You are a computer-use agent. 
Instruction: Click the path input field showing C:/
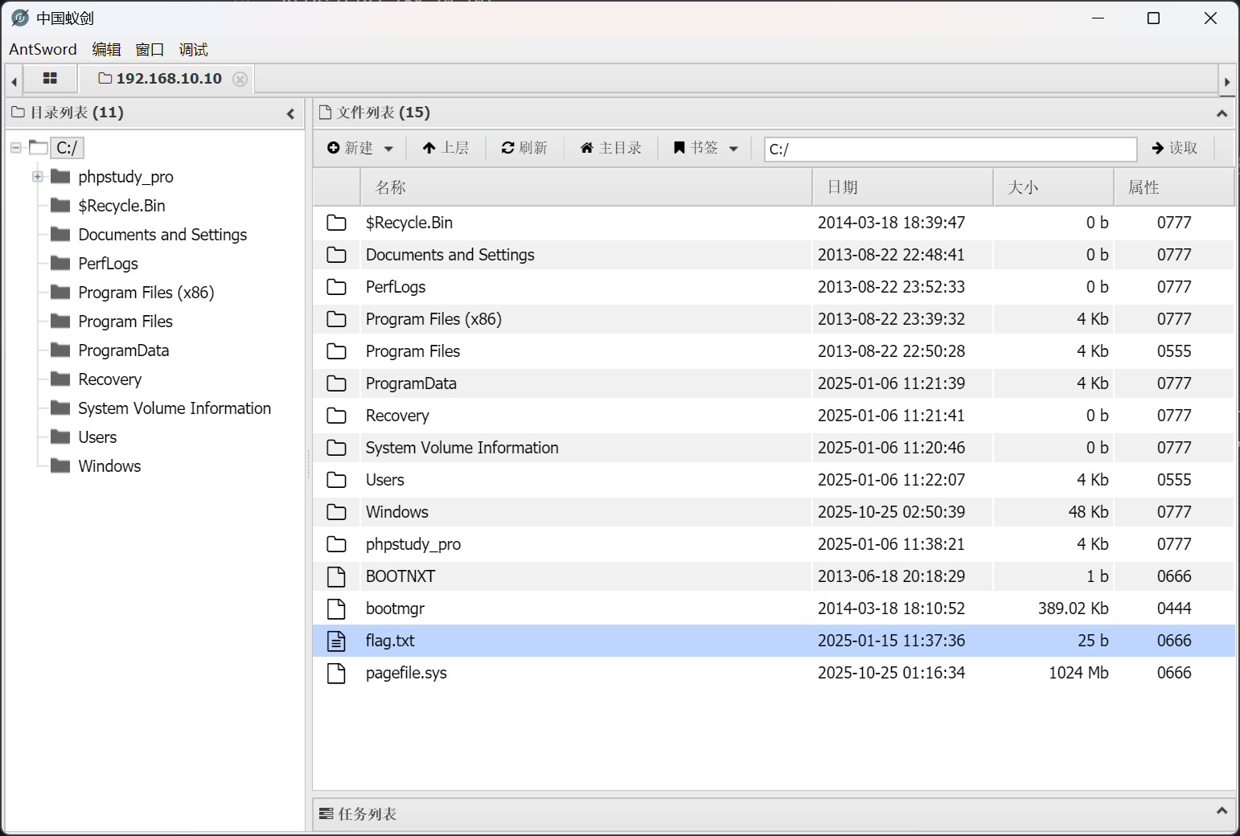point(949,149)
